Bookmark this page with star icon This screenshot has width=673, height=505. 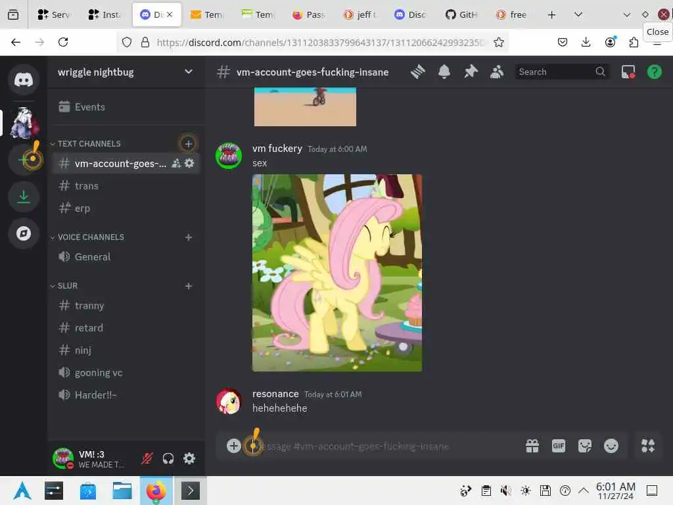coord(499,42)
